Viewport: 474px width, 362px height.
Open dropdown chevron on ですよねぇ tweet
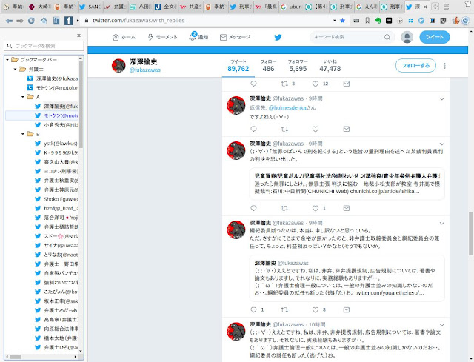[x=442, y=98]
